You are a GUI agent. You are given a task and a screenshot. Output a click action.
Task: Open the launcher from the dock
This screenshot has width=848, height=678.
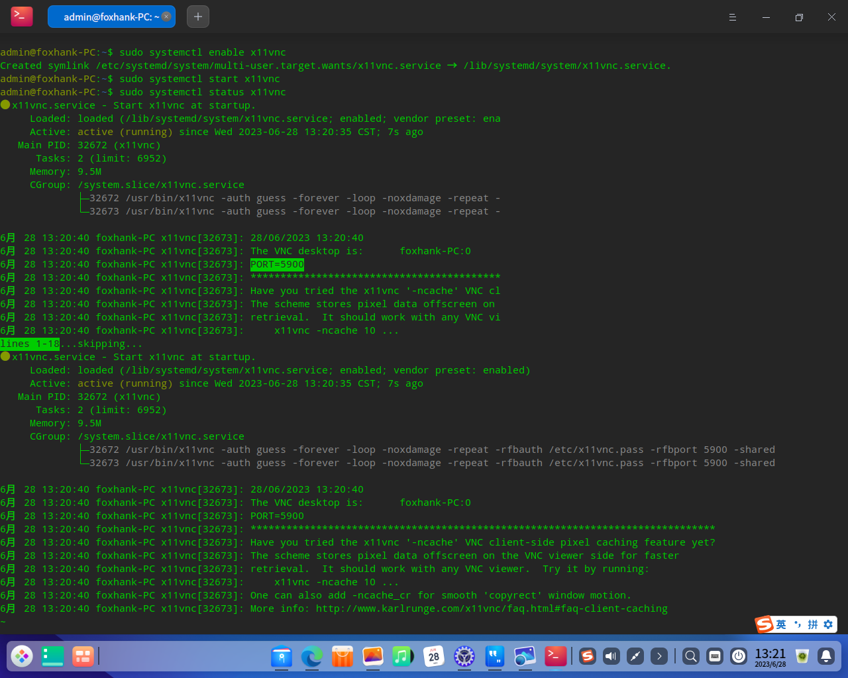point(22,656)
